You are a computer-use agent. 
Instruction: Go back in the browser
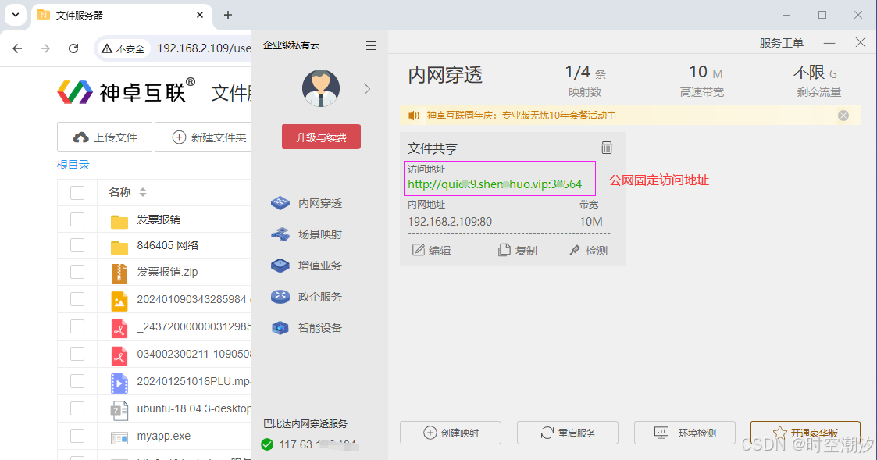point(17,48)
